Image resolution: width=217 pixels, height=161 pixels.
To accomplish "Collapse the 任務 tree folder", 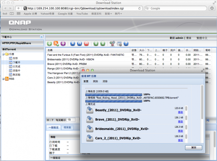I will [3, 54].
